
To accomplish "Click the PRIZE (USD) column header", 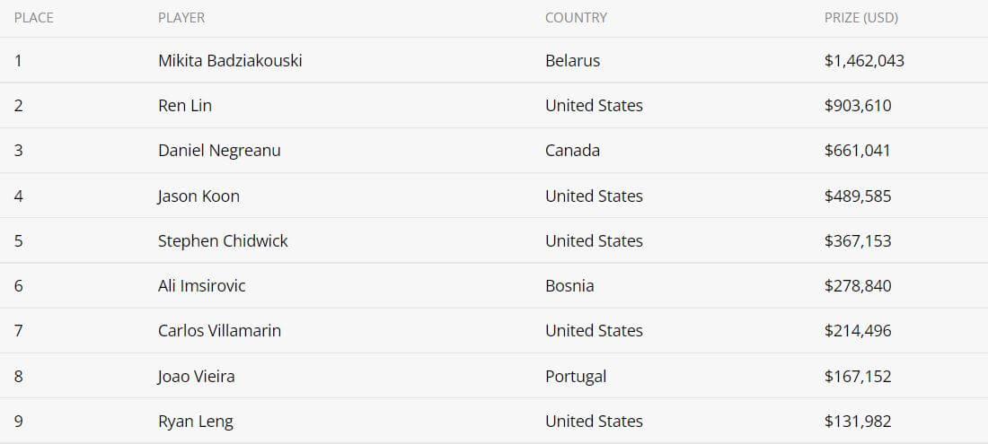I will pyautogui.click(x=860, y=18).
